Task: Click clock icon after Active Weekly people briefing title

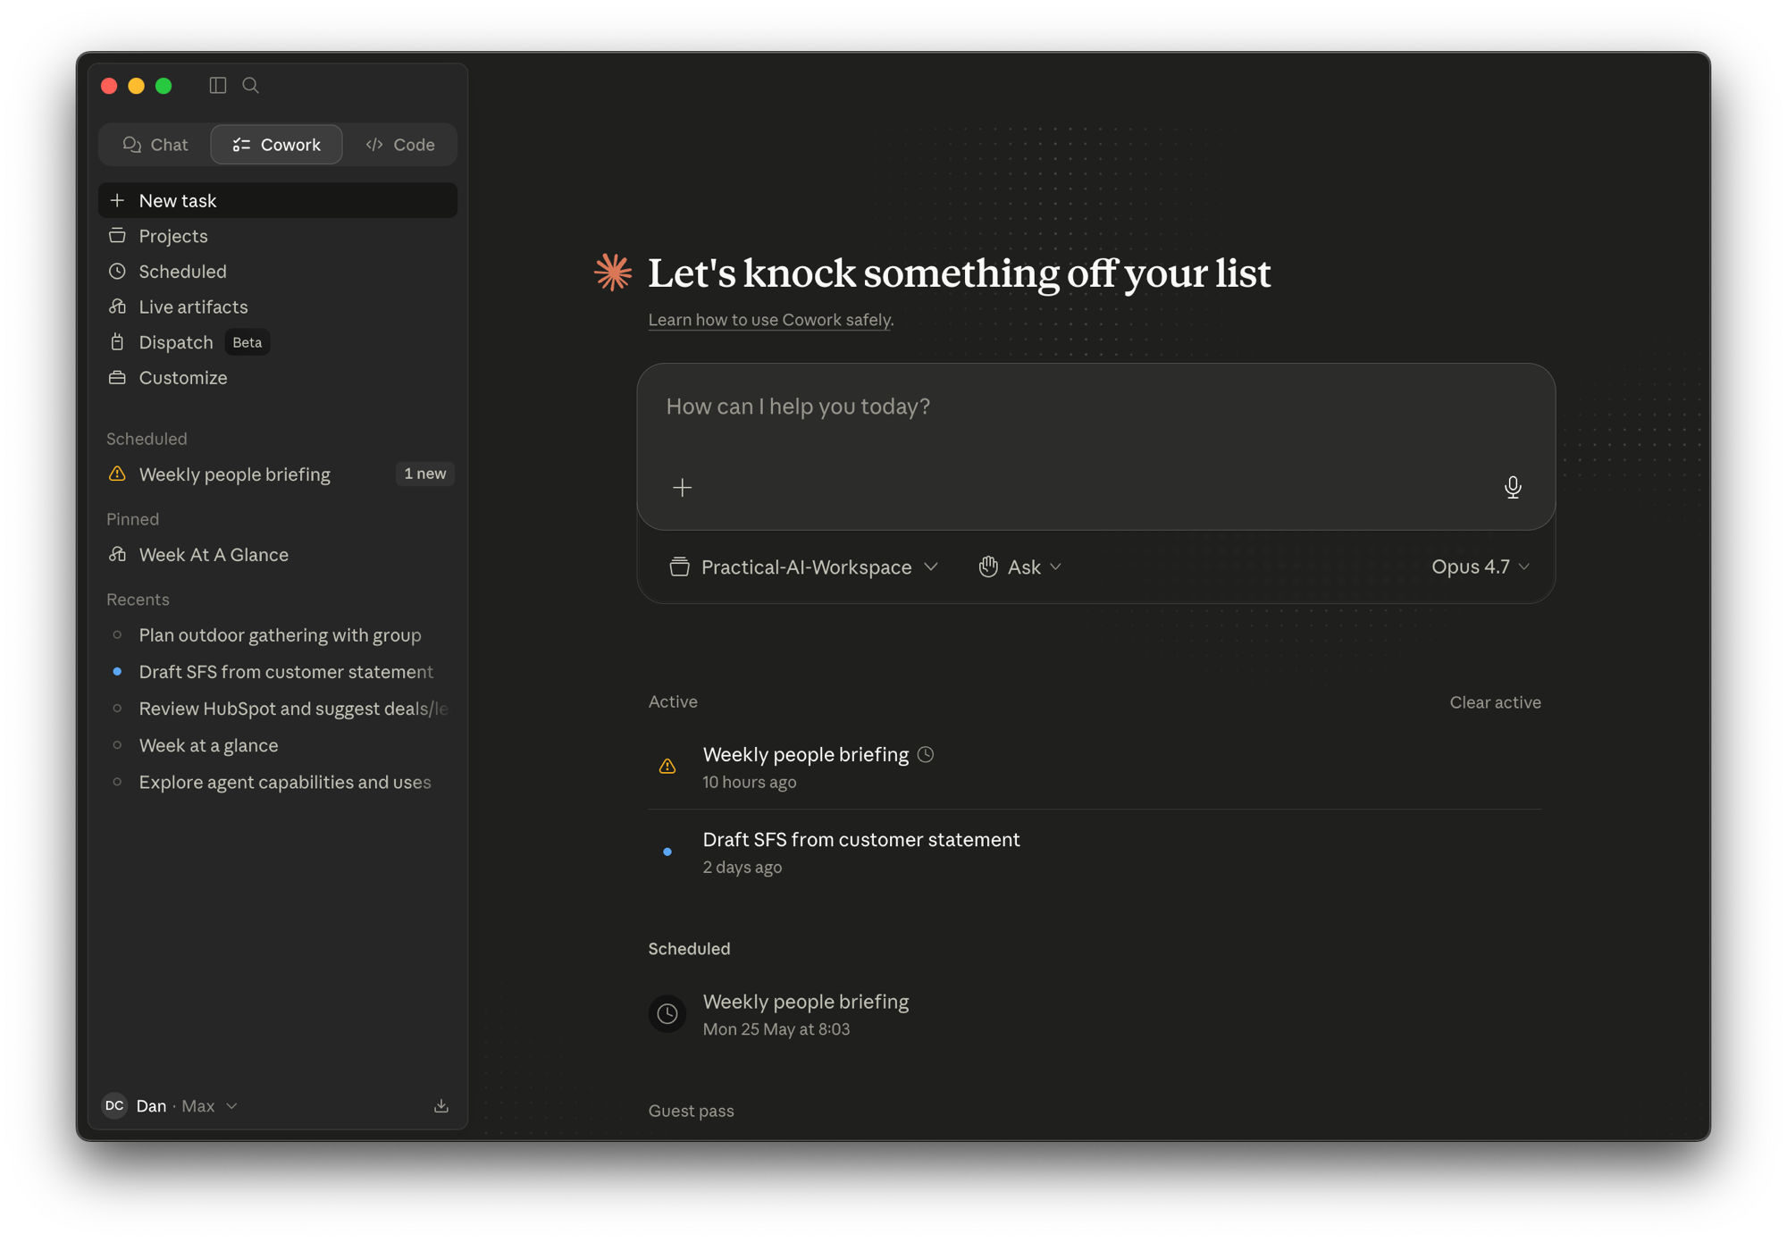Action: (926, 755)
